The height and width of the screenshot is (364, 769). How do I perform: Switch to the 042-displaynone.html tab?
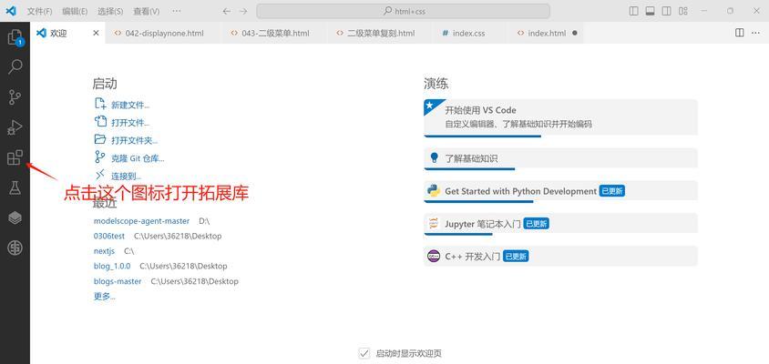[x=163, y=34]
